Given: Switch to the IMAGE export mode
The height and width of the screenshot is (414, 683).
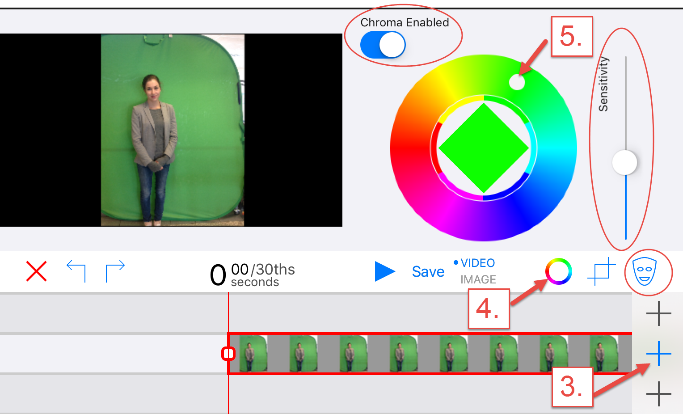Looking at the screenshot, I should click(x=478, y=280).
